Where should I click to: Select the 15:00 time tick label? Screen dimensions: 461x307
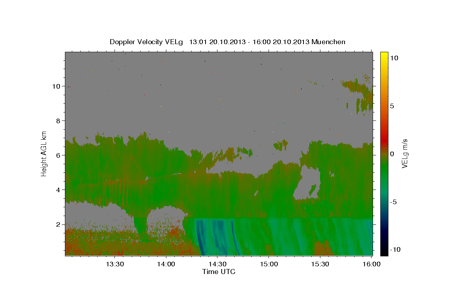[269, 264]
